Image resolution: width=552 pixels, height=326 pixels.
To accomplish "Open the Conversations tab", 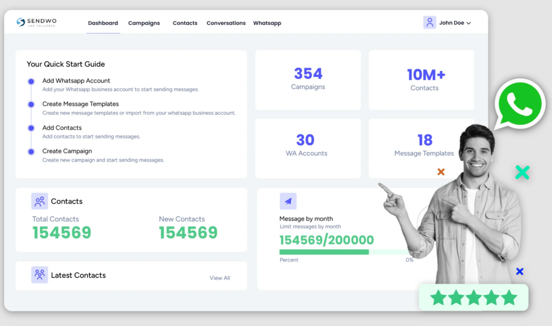I will point(226,23).
